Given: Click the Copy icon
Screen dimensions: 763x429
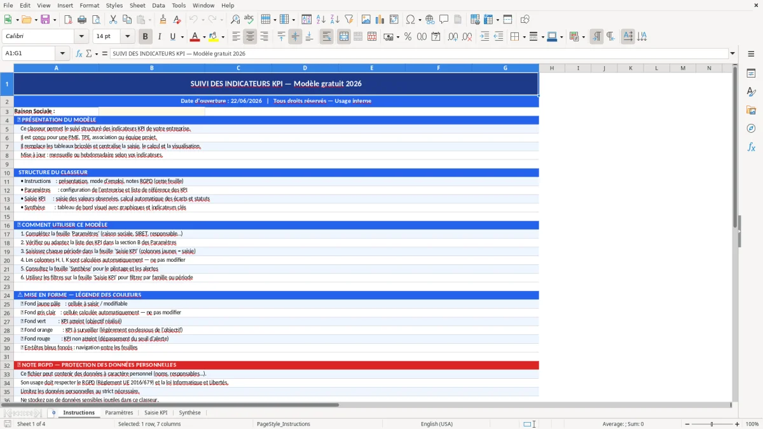Looking at the screenshot, I should point(127,20).
